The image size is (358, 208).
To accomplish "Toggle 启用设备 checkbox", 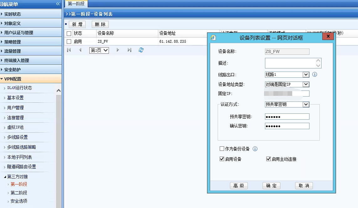I will [222, 159].
